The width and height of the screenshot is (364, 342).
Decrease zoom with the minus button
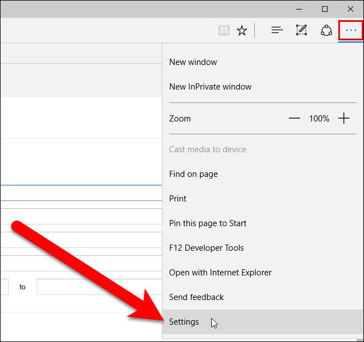(x=295, y=119)
